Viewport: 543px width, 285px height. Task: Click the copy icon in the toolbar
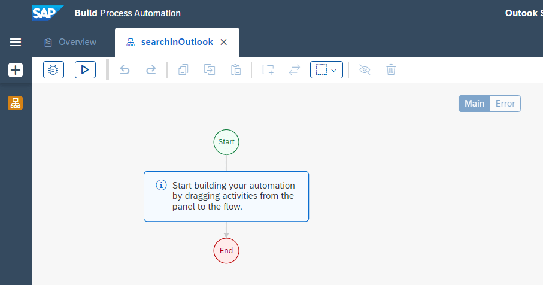[183, 70]
